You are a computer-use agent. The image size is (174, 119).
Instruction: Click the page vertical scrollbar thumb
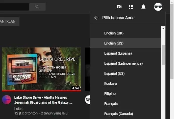click(x=172, y=41)
